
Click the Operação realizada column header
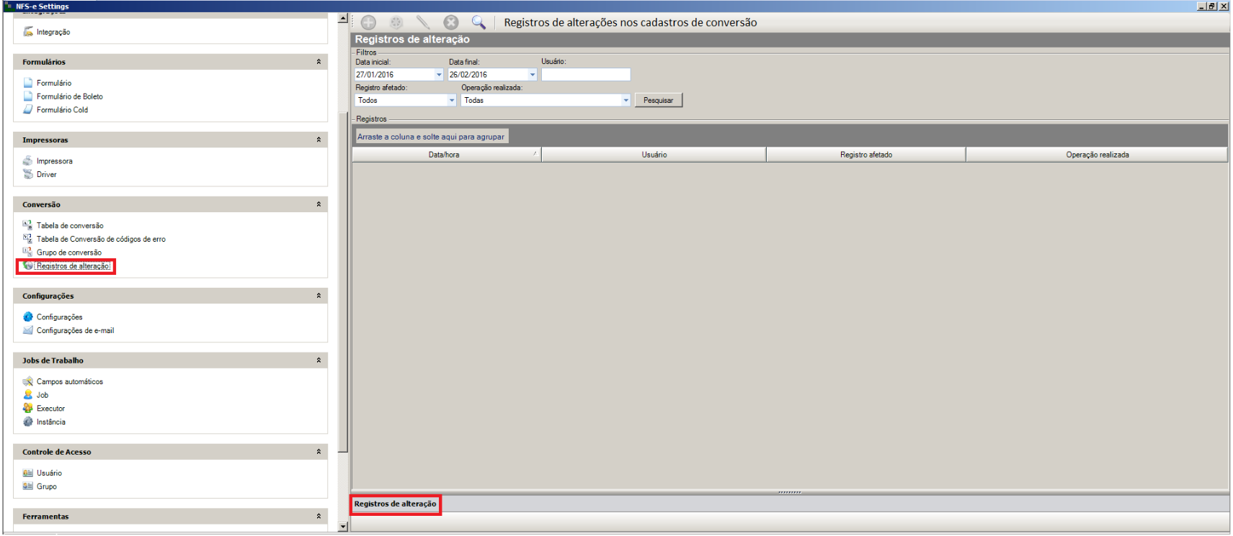pyautogui.click(x=1098, y=155)
